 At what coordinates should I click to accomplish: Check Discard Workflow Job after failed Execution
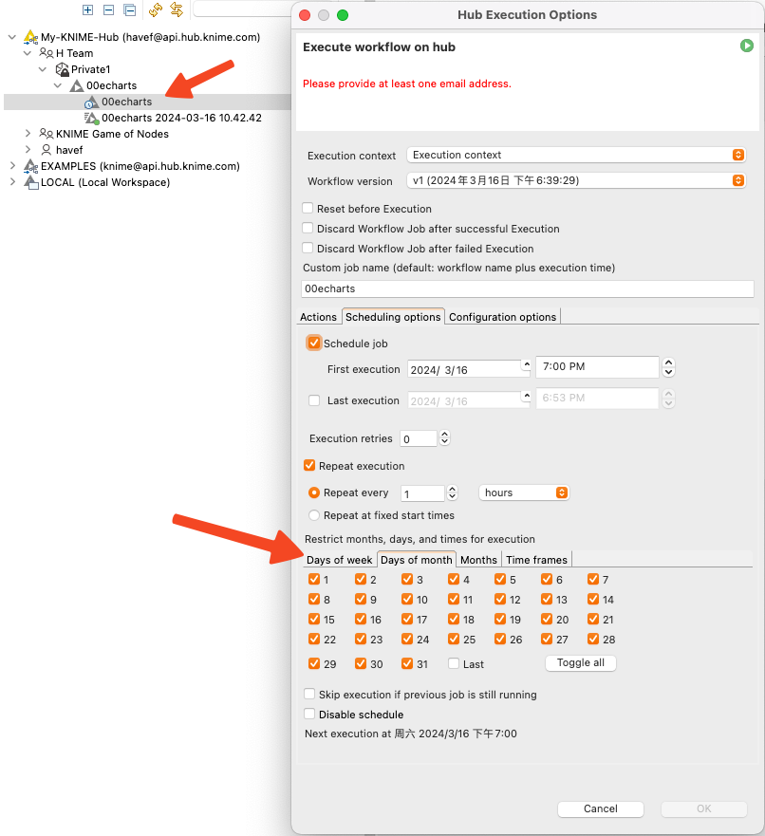(x=308, y=248)
